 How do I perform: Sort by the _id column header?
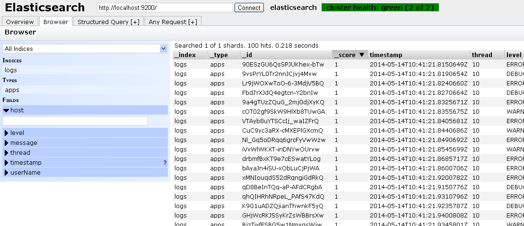pos(286,55)
